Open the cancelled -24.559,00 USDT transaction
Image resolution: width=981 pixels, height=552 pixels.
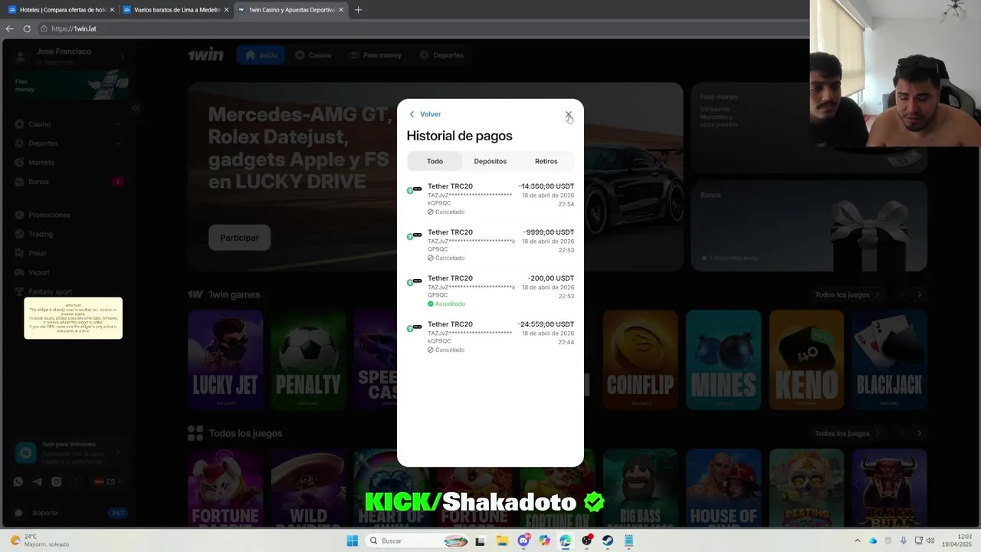click(490, 337)
